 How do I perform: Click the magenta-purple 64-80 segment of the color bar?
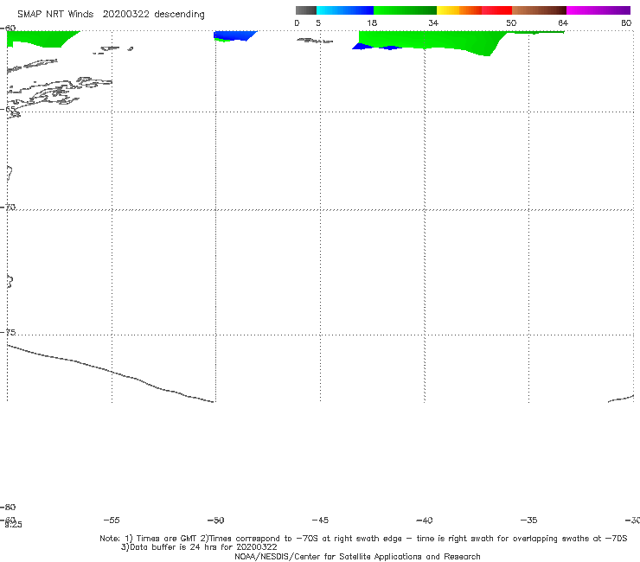pyautogui.click(x=598, y=10)
